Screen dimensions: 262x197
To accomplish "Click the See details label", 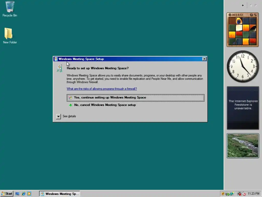I will [x=69, y=116].
